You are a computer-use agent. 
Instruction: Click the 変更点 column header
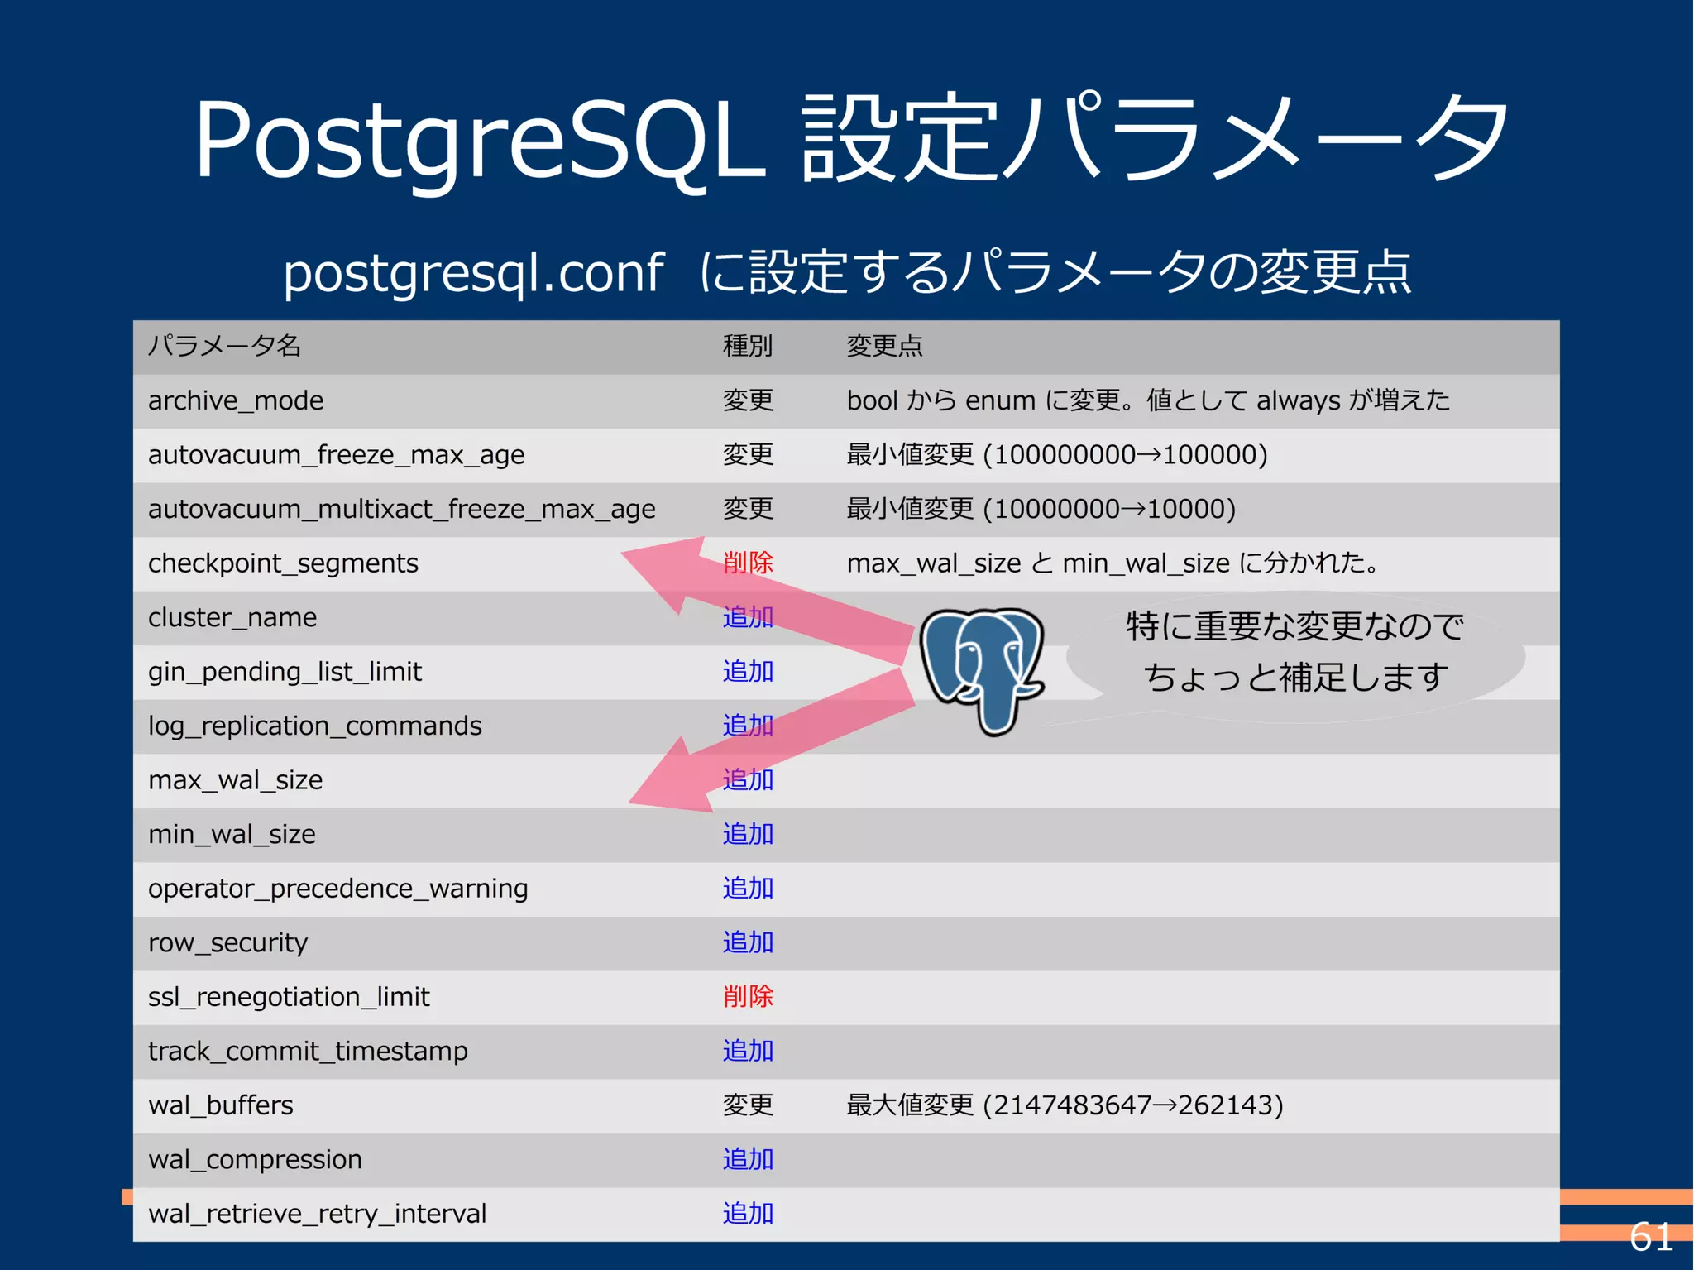click(883, 346)
